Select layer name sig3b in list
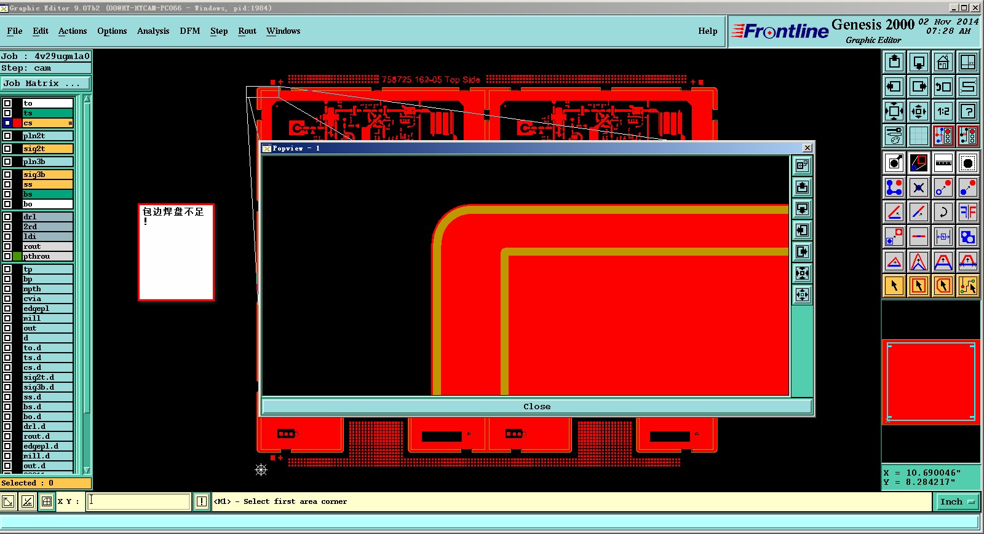This screenshot has height=534, width=984. point(47,175)
